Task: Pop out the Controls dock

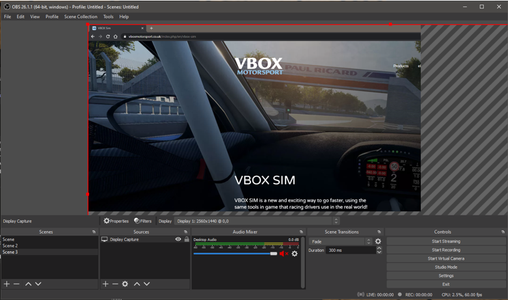Action: tap(503, 232)
